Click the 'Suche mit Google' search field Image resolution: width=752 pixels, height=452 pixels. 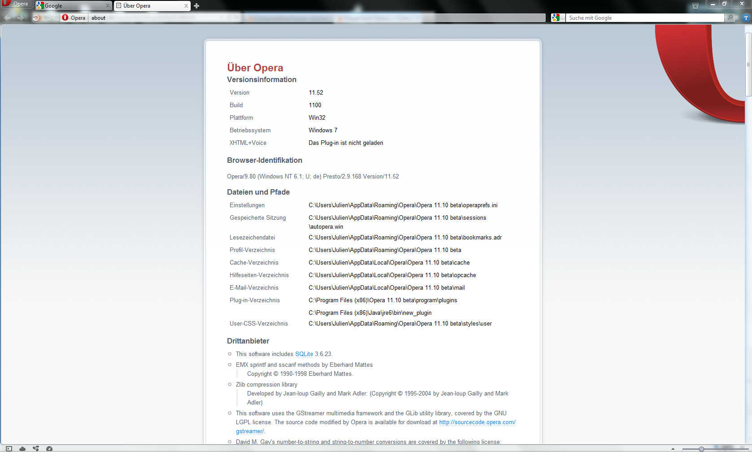pyautogui.click(x=645, y=18)
